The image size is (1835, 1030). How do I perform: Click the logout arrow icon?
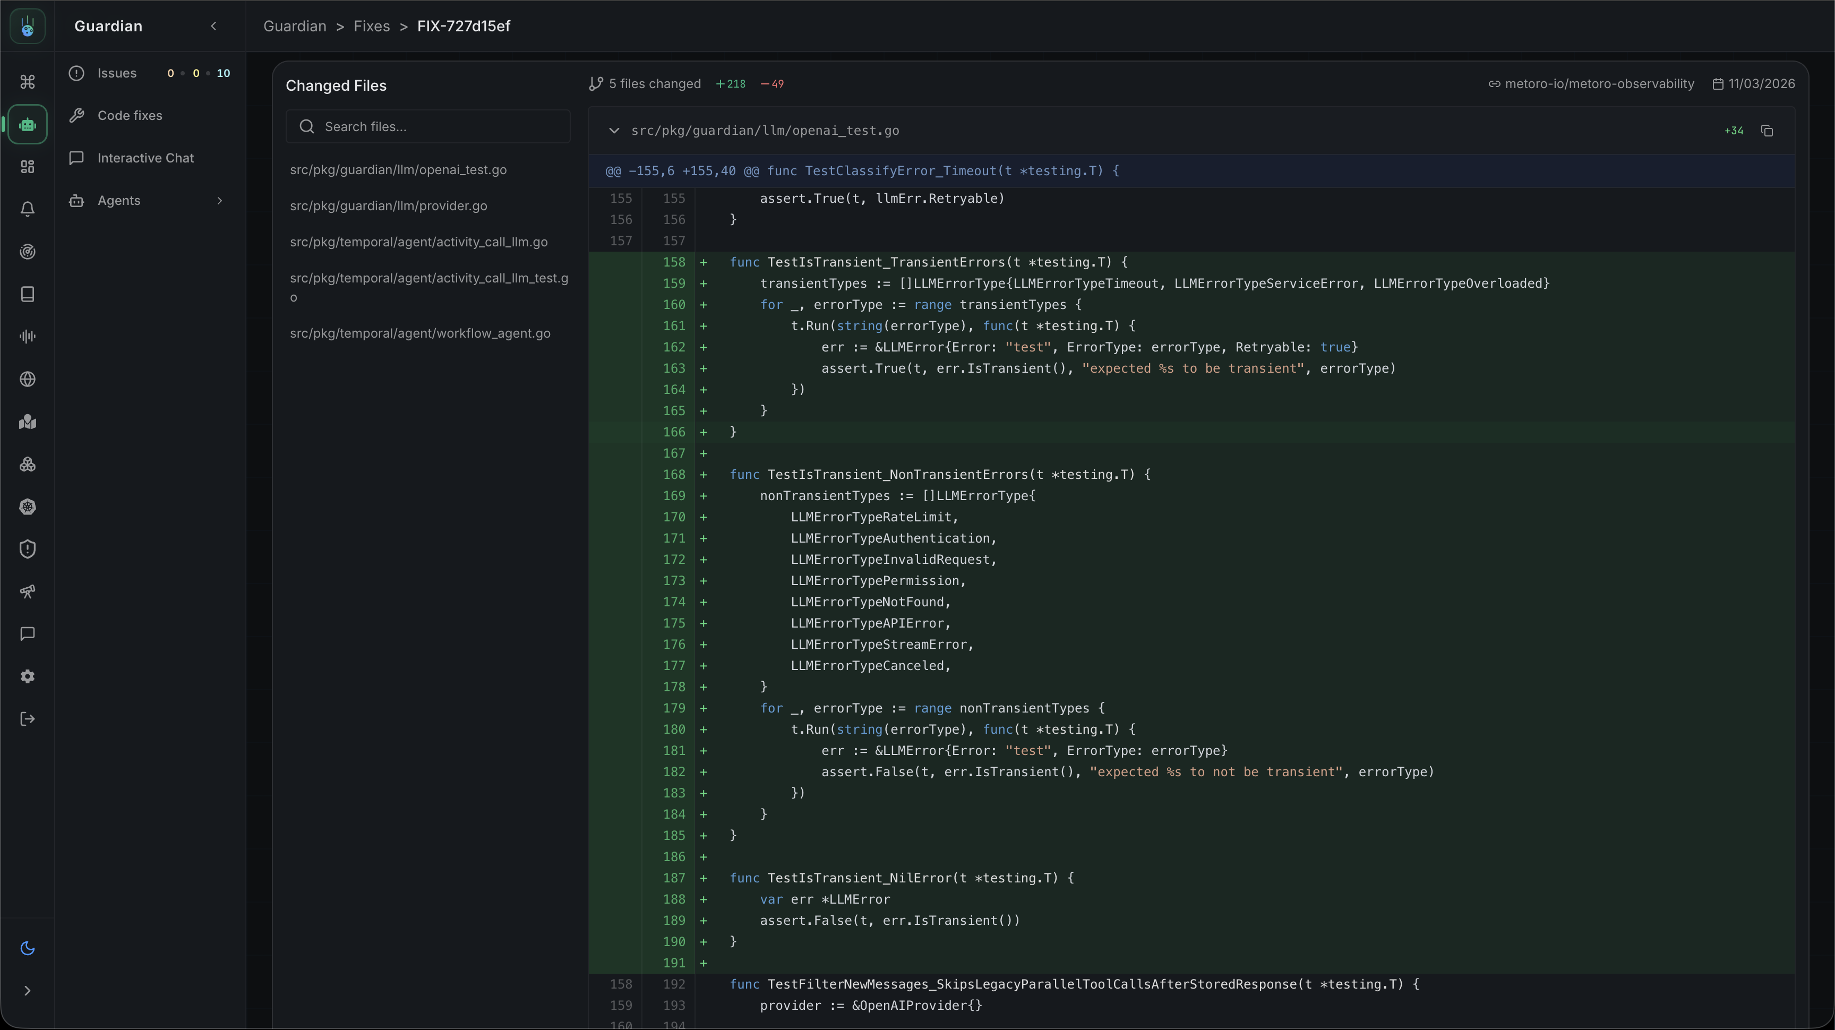[28, 719]
